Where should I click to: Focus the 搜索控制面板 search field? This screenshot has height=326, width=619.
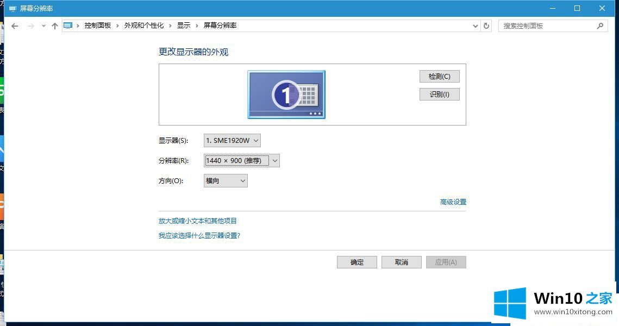click(553, 26)
